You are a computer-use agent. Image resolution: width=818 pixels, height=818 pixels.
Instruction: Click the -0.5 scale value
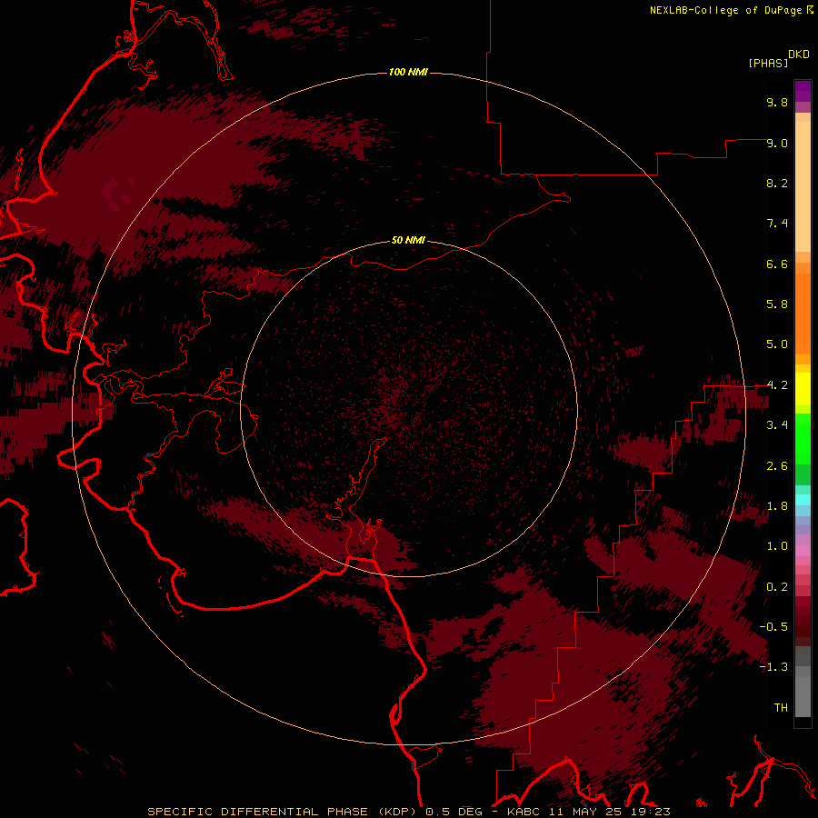[774, 627]
